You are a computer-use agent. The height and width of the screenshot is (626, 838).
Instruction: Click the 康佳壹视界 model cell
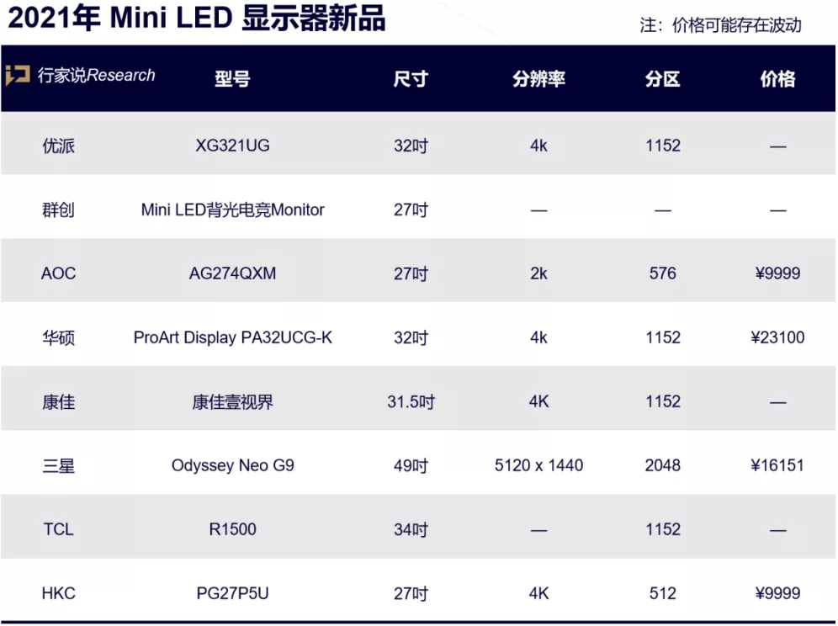point(232,401)
